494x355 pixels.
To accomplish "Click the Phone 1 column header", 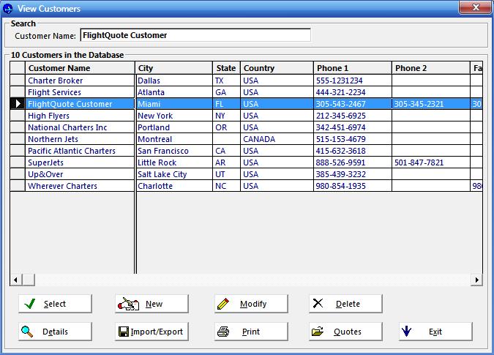I will (353, 68).
